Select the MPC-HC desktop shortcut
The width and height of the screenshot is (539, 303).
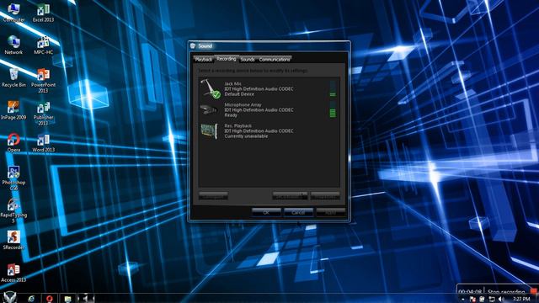[x=43, y=45]
